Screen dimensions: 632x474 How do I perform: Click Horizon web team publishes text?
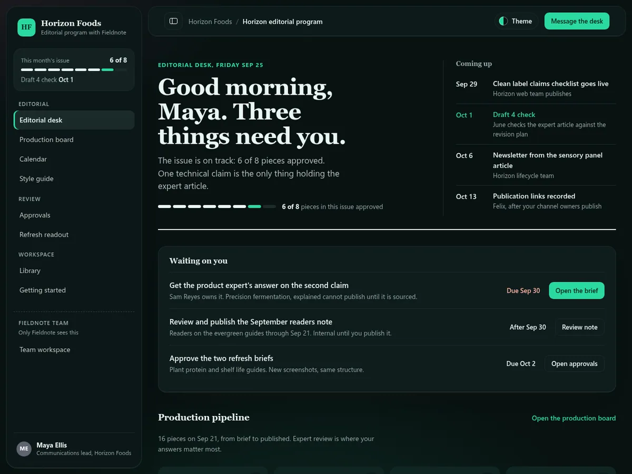click(532, 94)
